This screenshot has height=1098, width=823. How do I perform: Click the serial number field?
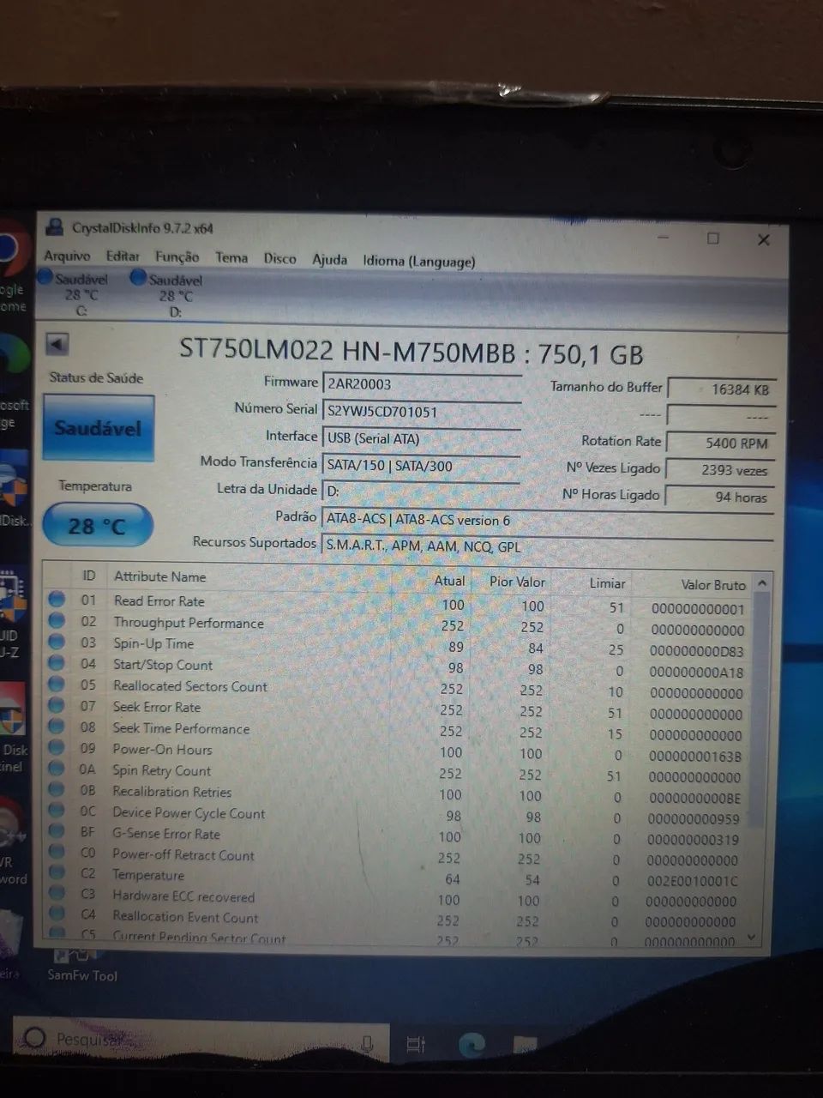(421, 412)
